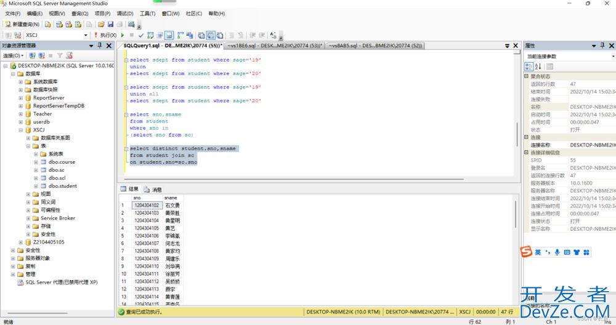This screenshot has height=325, width=616.
Task: Collapse the XSCJ database node
Action: [20, 130]
